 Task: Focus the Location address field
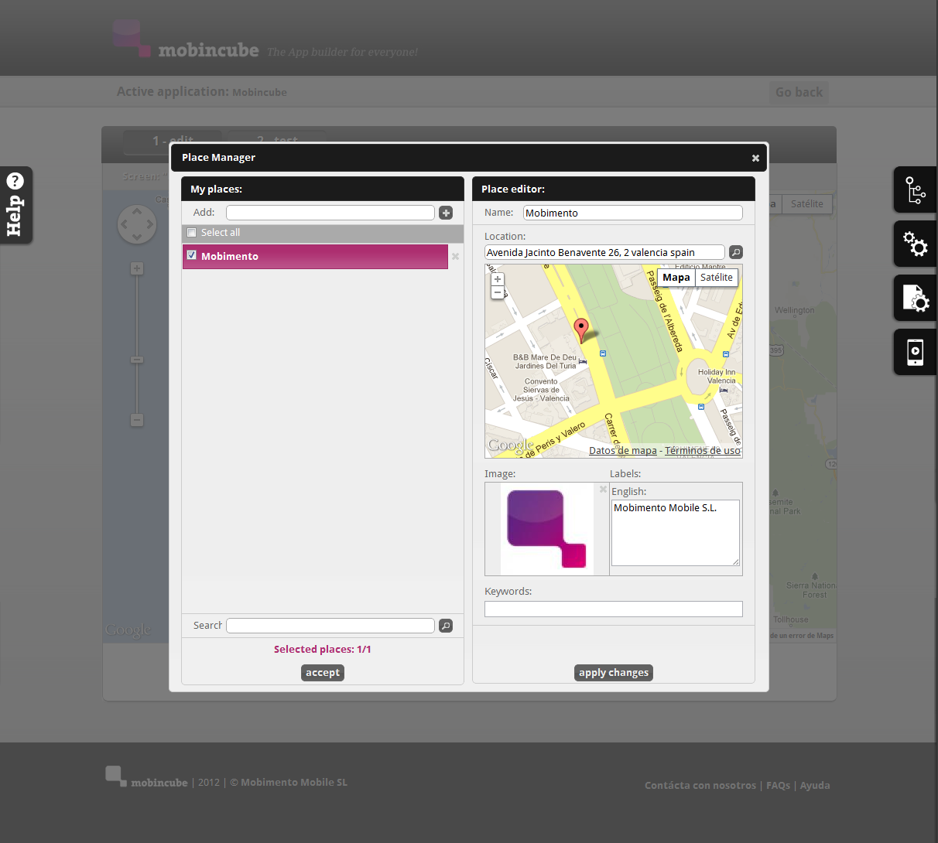pyautogui.click(x=604, y=252)
